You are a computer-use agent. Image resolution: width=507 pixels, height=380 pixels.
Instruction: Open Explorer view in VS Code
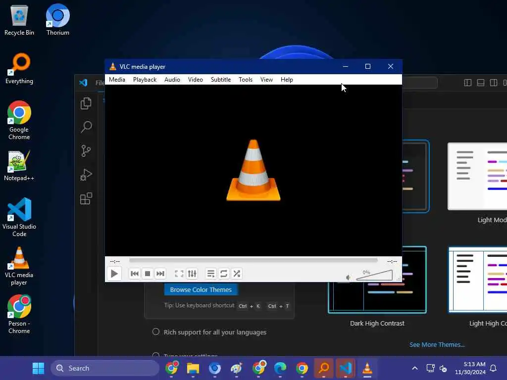(86, 103)
